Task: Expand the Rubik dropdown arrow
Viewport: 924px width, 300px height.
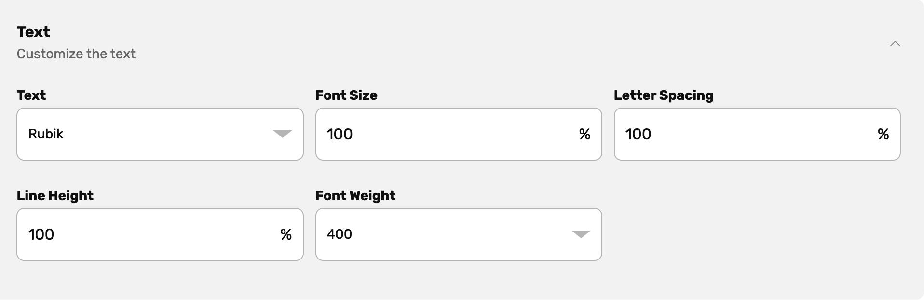Action: tap(283, 134)
